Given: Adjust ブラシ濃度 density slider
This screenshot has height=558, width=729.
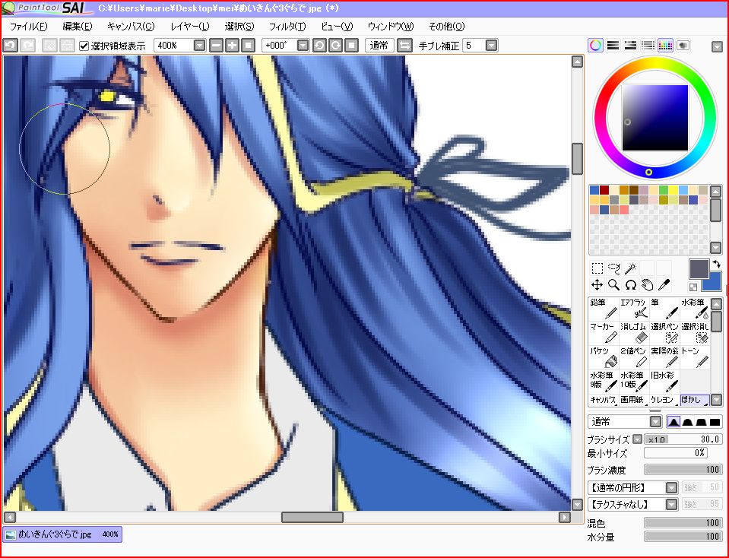Looking at the screenshot, I should pyautogui.click(x=683, y=470).
